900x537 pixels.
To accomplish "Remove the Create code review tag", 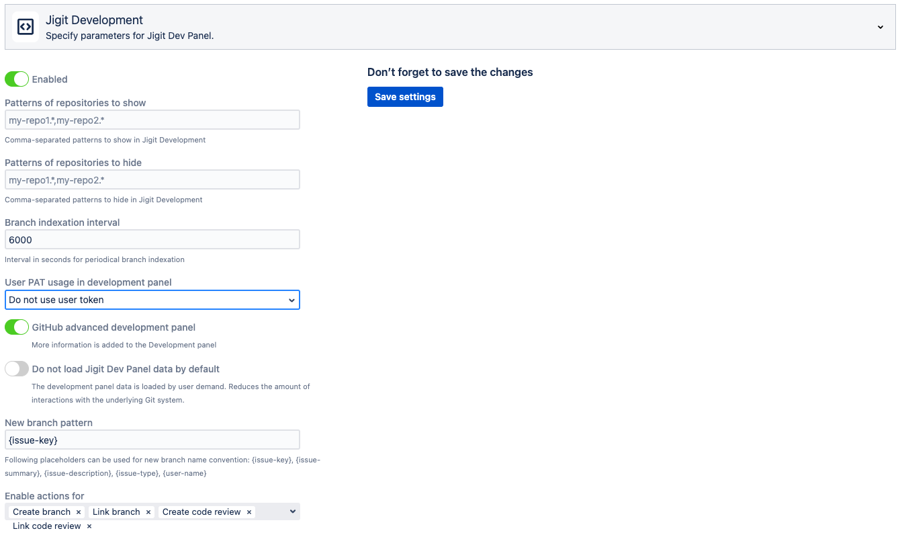I will (249, 512).
